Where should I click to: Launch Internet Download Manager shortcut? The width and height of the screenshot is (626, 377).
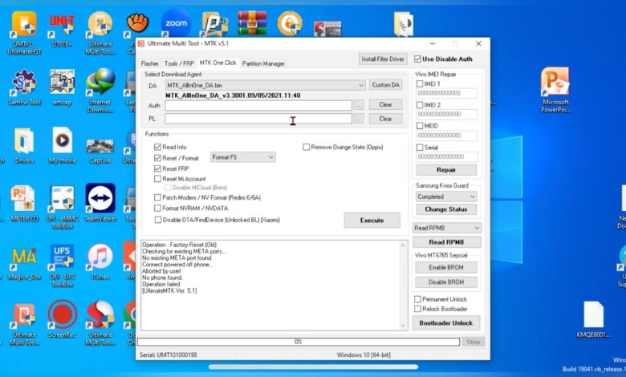pyautogui.click(x=100, y=91)
